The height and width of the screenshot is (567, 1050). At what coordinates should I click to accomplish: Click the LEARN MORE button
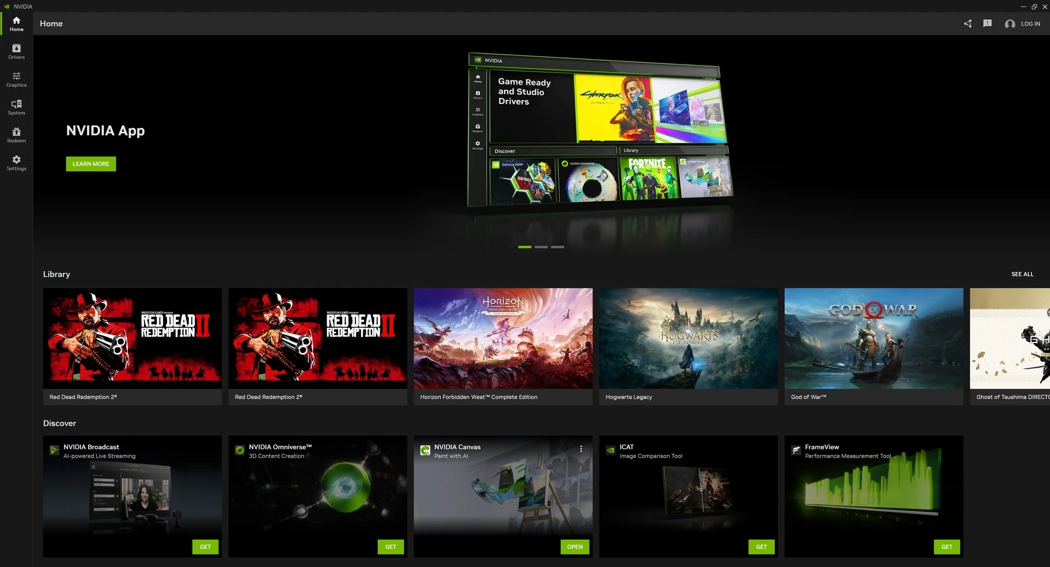click(91, 164)
